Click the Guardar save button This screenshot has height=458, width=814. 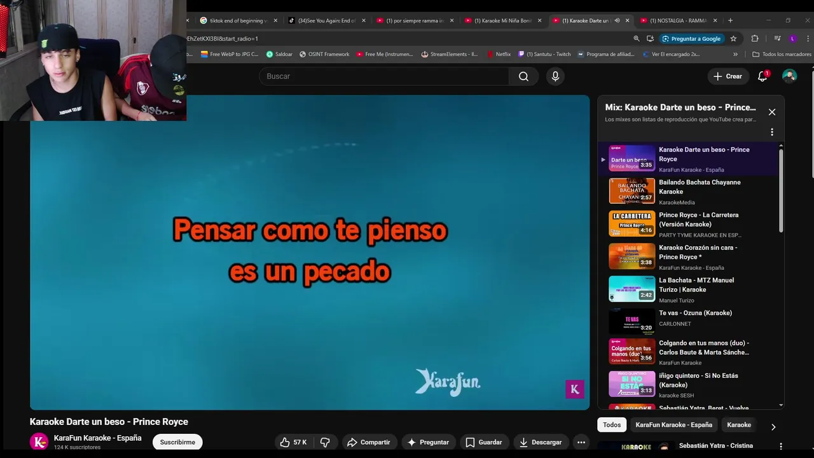tap(484, 442)
